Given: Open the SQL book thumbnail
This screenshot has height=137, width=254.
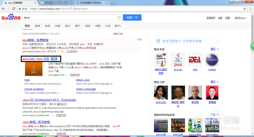Looking at the screenshot, I should pyautogui.click(x=161, y=60).
